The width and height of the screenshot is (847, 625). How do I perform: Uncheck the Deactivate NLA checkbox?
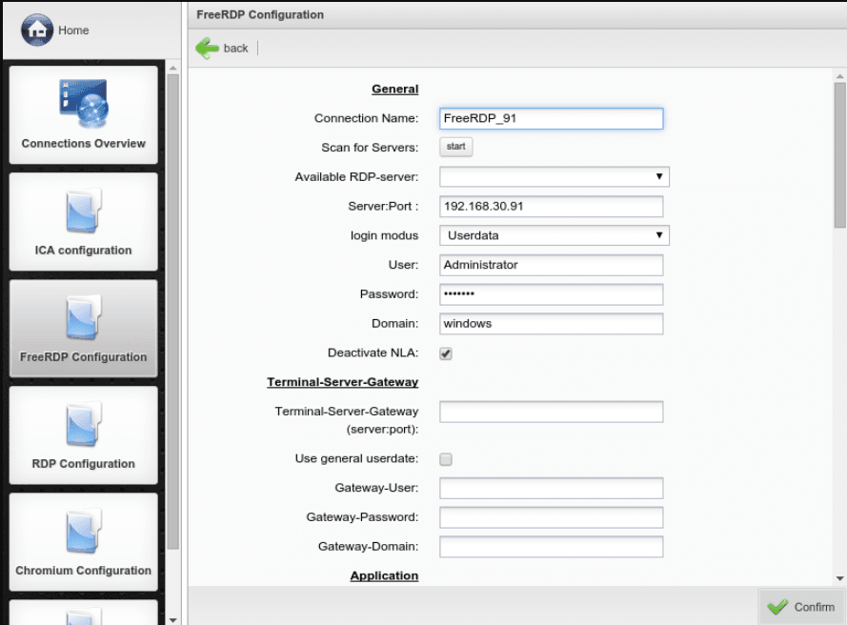click(446, 353)
